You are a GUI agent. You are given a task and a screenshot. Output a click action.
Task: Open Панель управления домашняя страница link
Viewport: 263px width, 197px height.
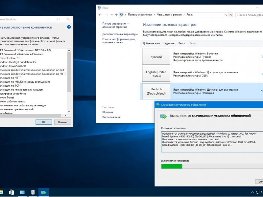(x=116, y=25)
